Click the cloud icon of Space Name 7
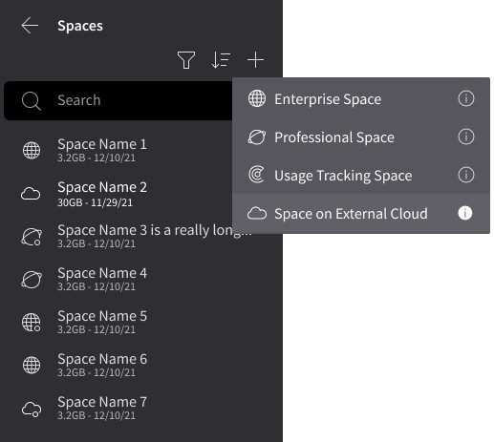 32,409
